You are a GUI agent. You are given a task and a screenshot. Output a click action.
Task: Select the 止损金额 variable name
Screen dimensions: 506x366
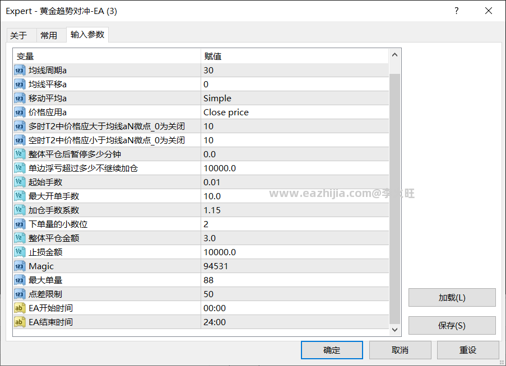click(45, 252)
